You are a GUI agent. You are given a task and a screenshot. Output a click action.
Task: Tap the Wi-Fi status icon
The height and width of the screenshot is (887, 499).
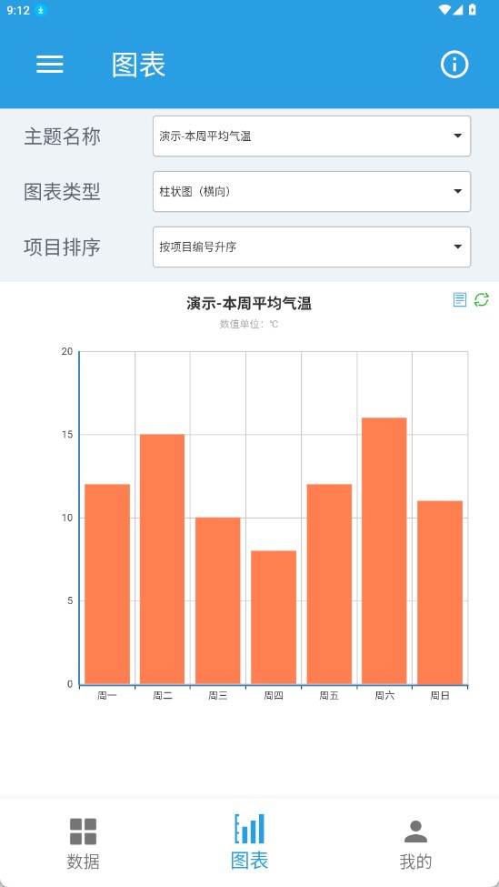coord(444,10)
